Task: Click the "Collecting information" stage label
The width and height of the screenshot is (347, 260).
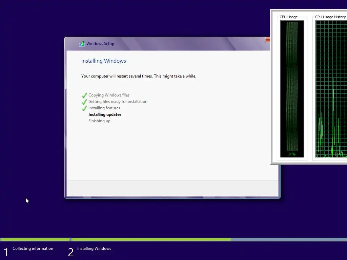Action: point(33,248)
